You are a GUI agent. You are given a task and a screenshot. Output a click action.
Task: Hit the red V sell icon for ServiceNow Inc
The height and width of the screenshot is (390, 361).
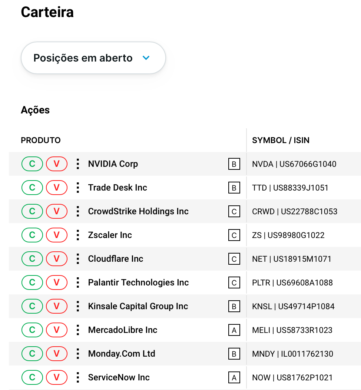tap(57, 377)
